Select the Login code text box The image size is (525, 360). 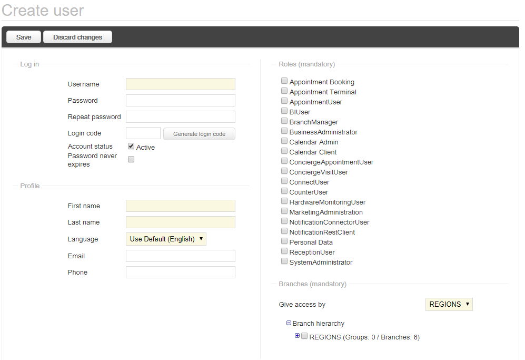[143, 133]
